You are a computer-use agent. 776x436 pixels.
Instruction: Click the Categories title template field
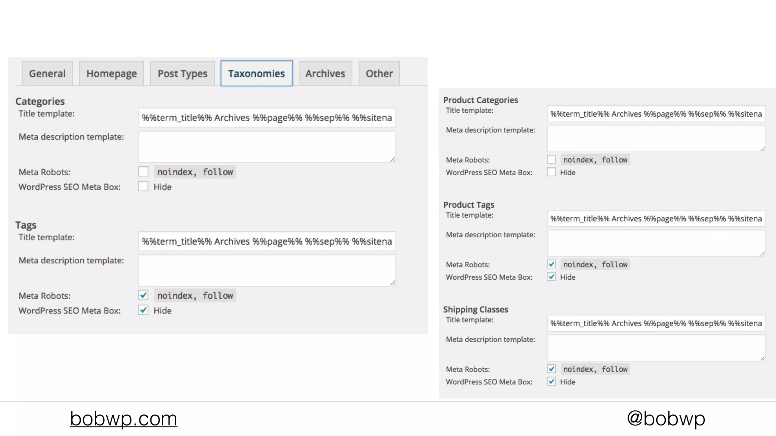267,118
